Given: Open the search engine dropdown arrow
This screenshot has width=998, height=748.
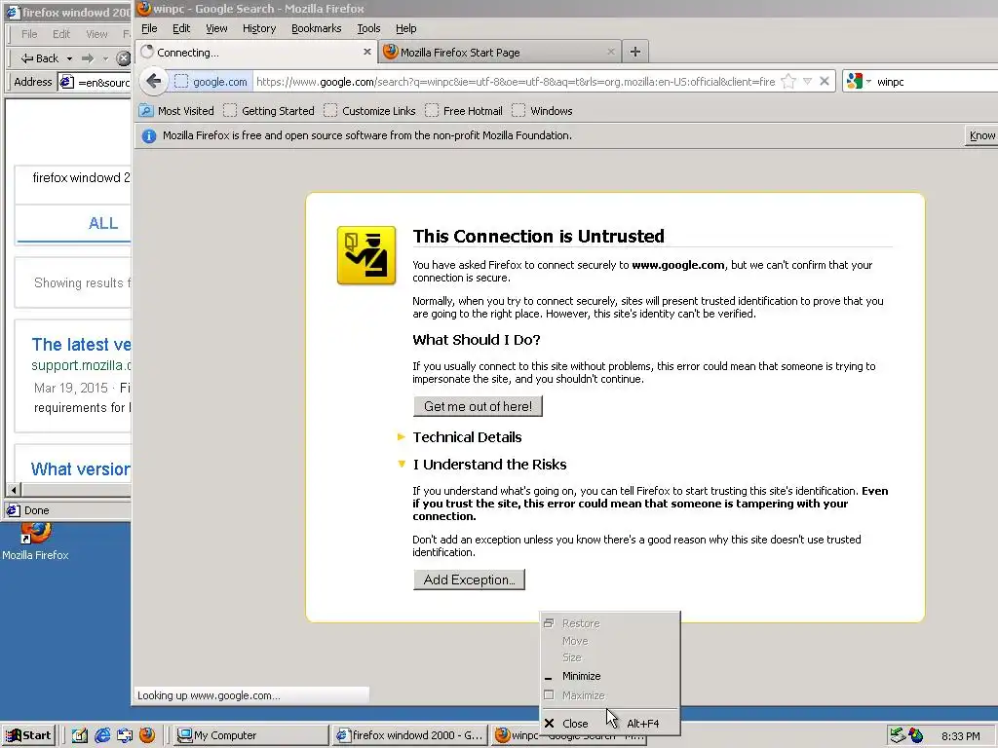Looking at the screenshot, I should tap(868, 82).
